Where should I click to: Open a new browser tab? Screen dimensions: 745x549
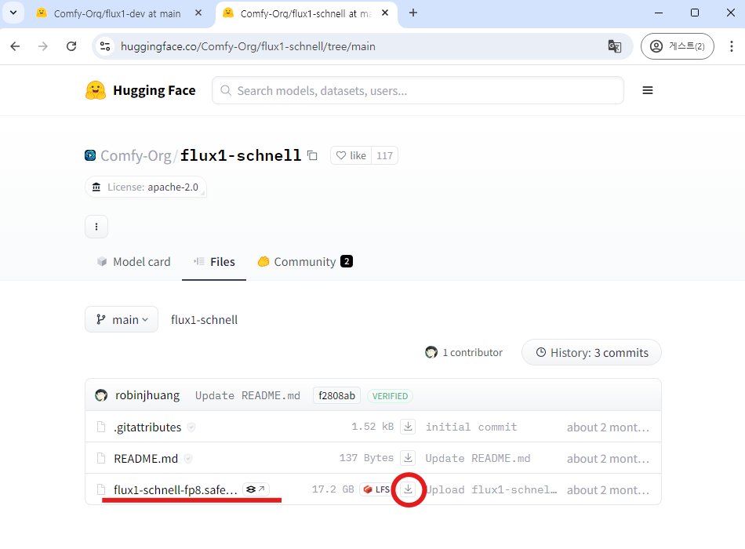point(412,13)
